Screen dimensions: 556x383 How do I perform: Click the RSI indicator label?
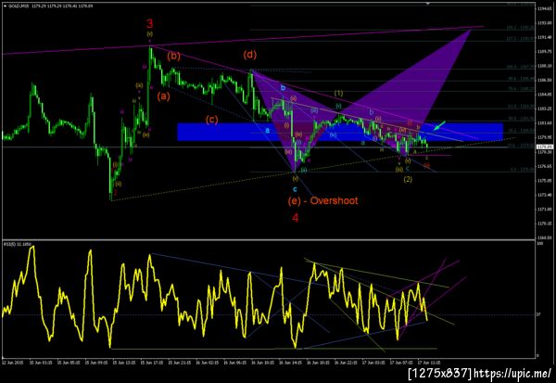(x=17, y=244)
